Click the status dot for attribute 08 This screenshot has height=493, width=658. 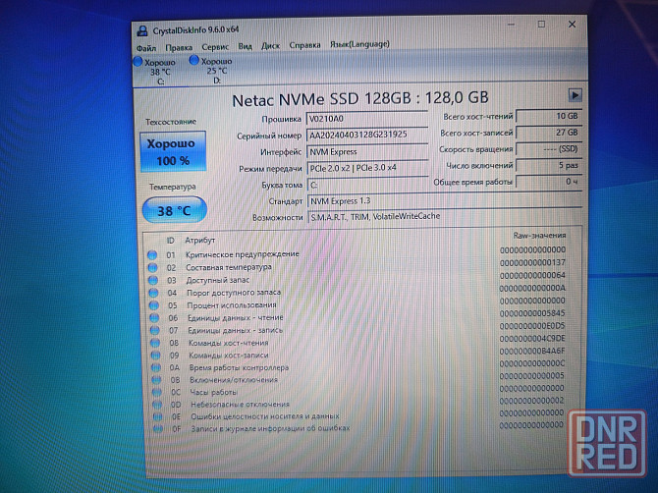coord(155,343)
